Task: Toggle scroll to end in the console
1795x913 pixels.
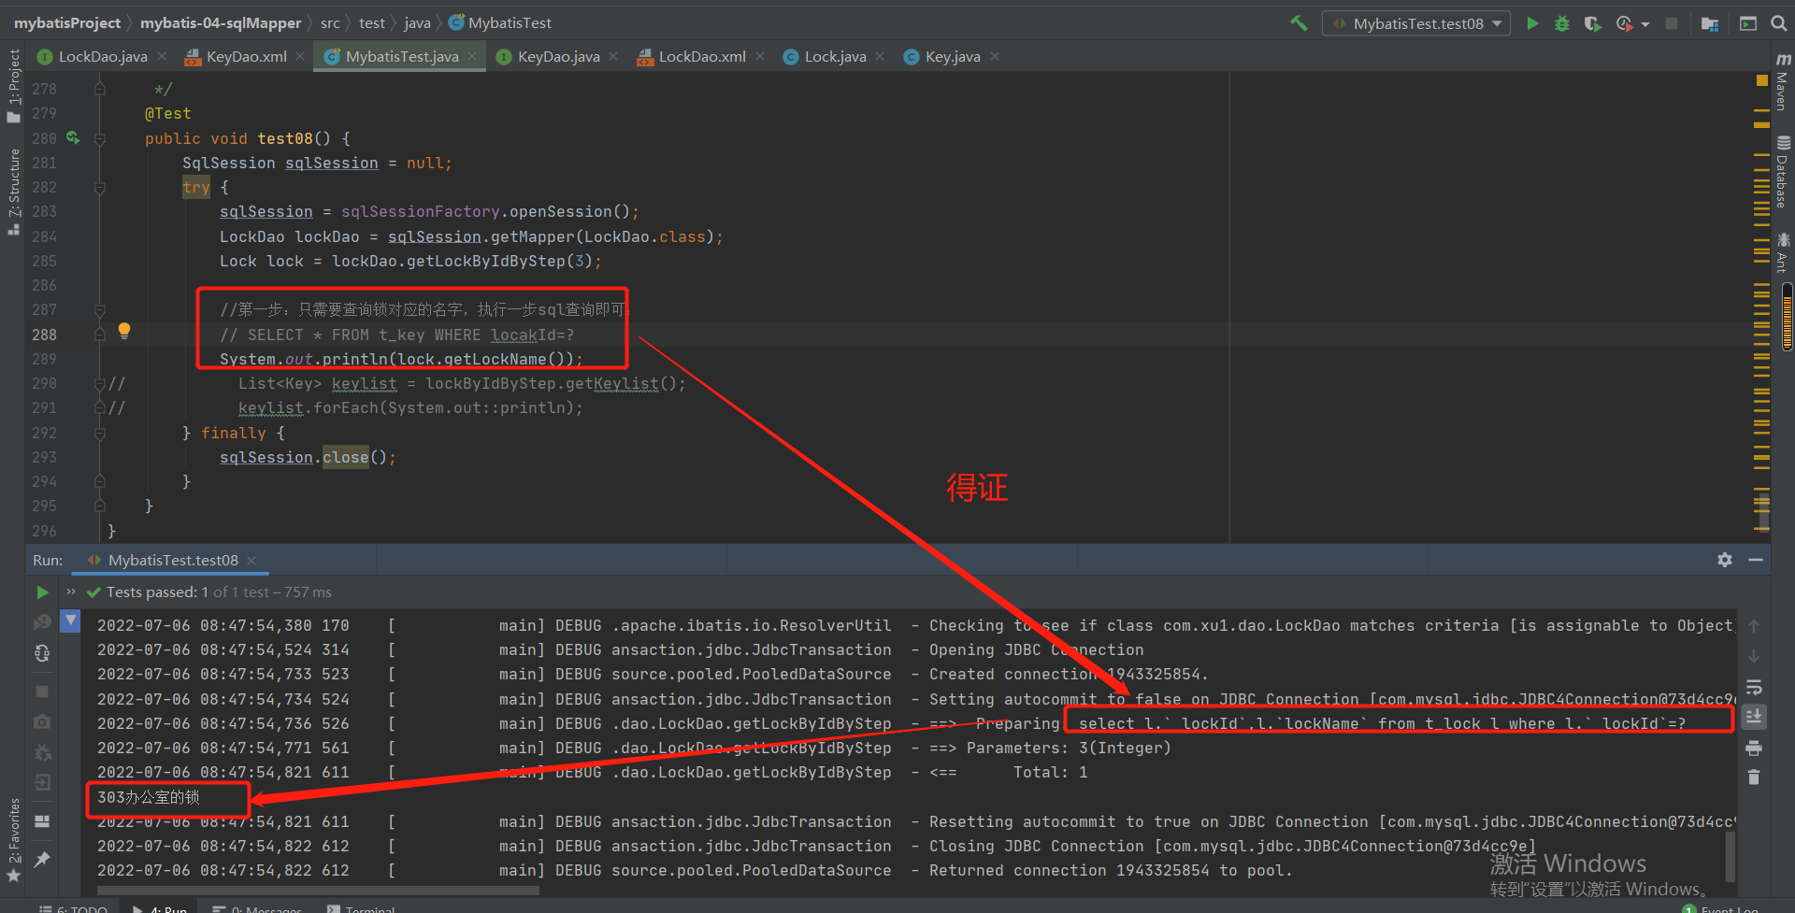Action: [x=1754, y=717]
